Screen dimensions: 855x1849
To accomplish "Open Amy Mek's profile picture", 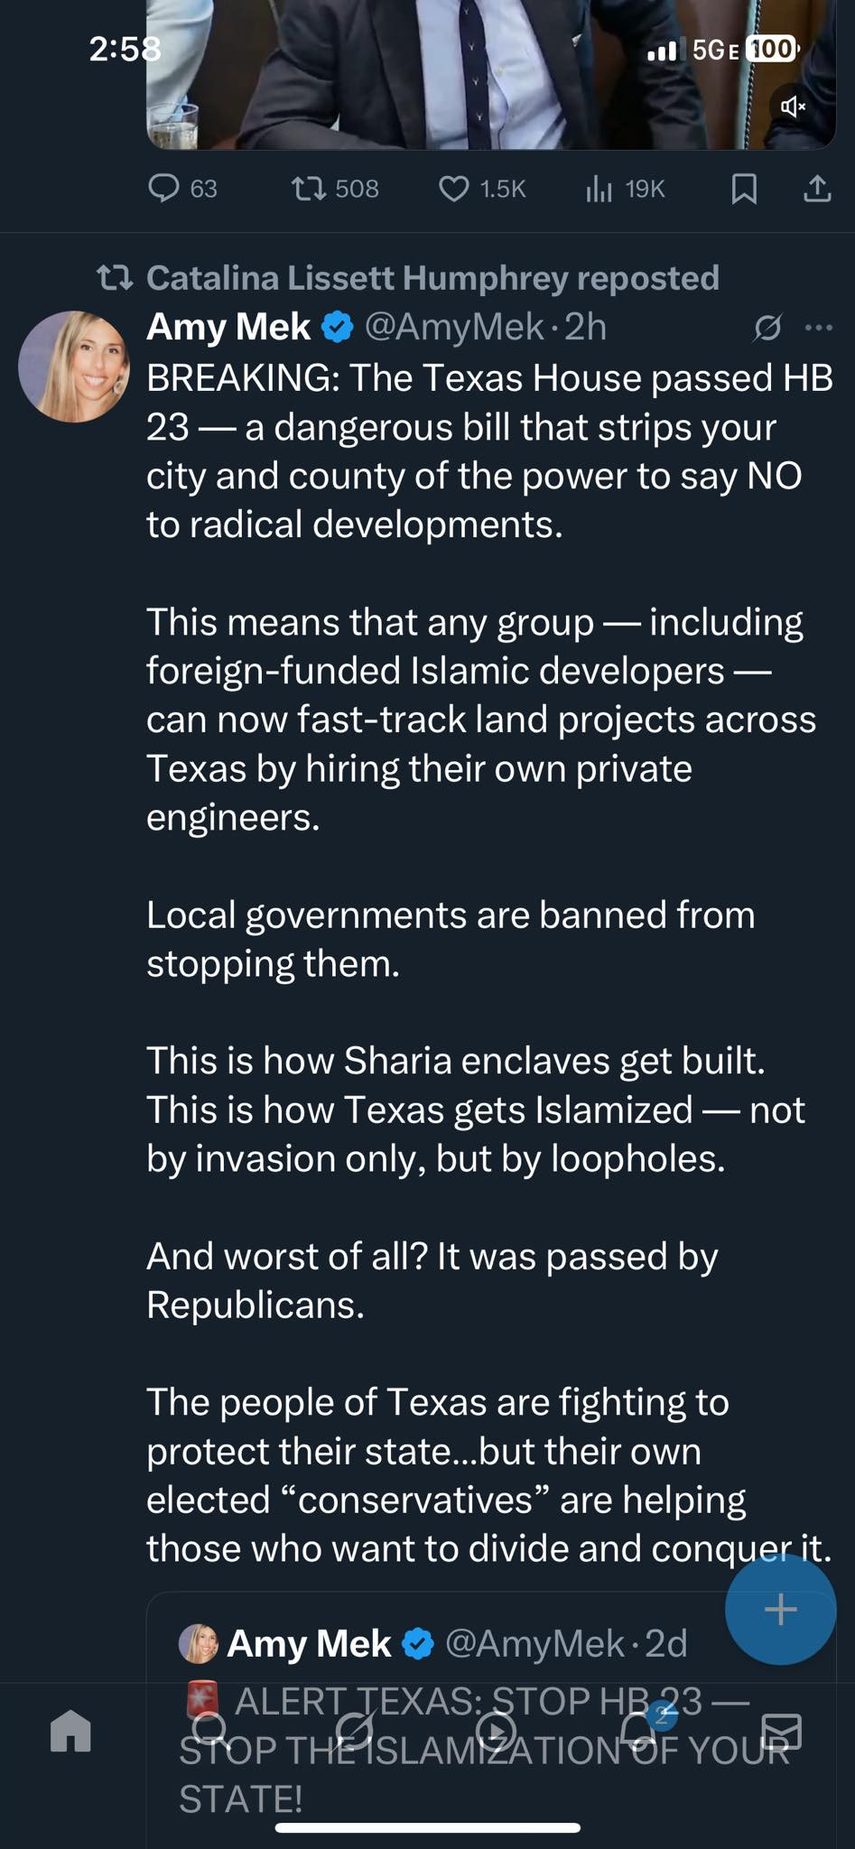I will click(x=74, y=367).
